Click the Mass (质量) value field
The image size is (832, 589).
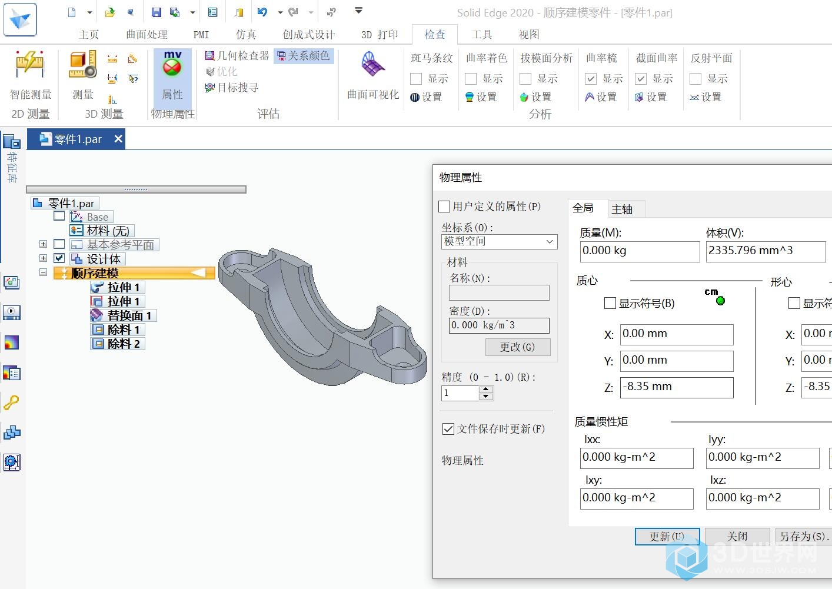640,251
